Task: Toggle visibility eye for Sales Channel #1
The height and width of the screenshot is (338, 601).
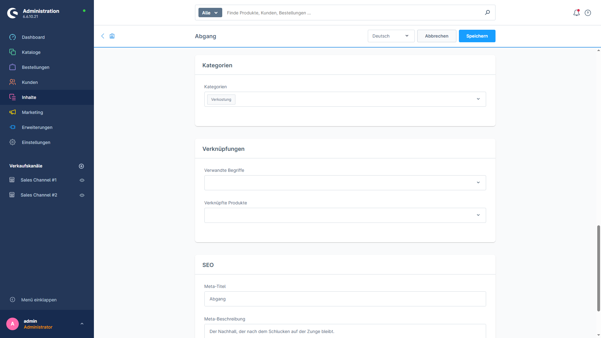Action: tap(82, 180)
